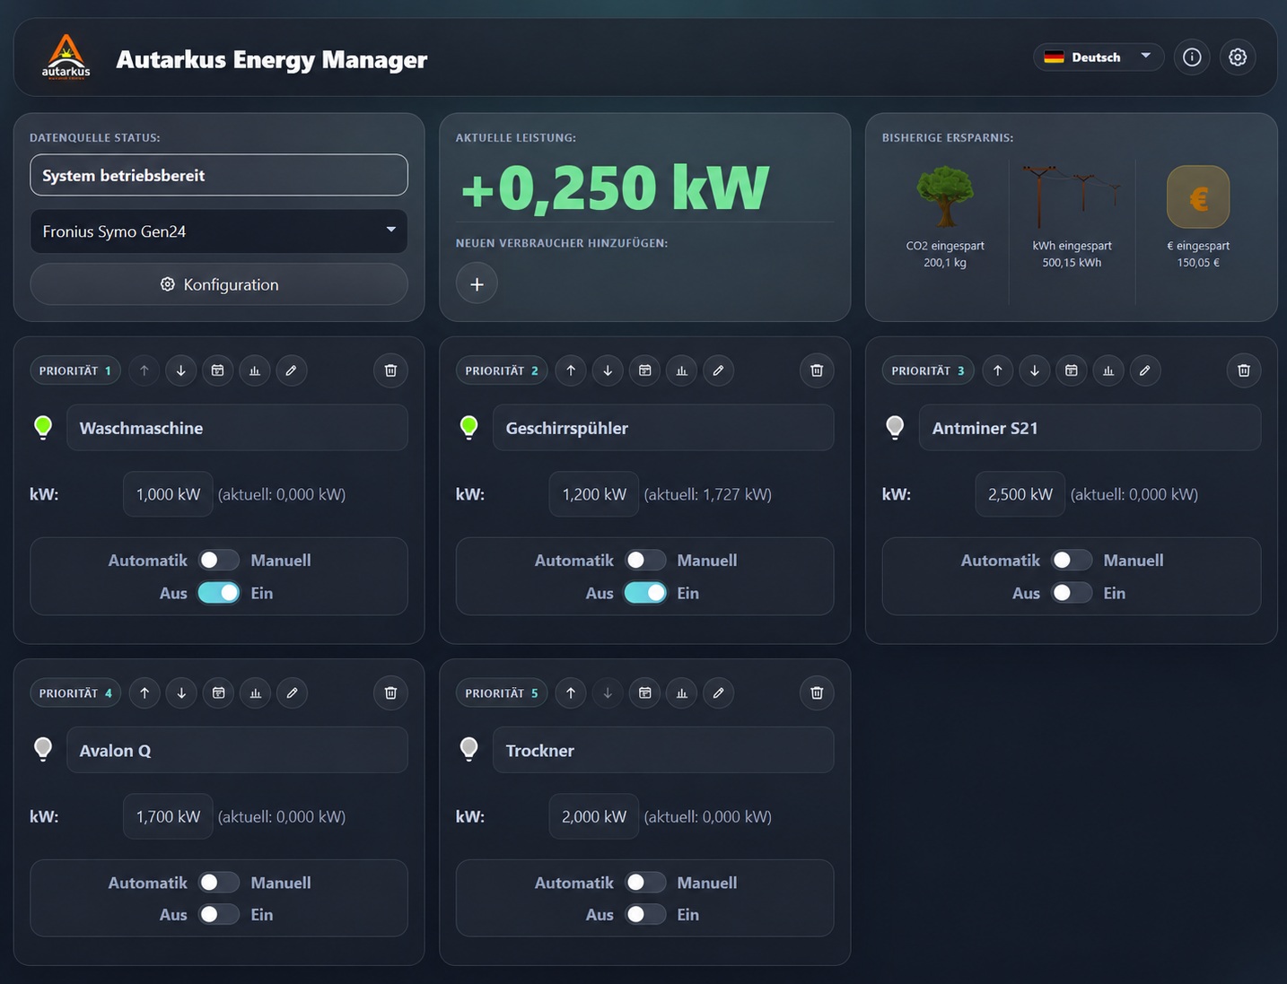Toggle Antminer S21 Automatik/Manuell switch
Screen dimensions: 1287x984
click(x=1071, y=560)
